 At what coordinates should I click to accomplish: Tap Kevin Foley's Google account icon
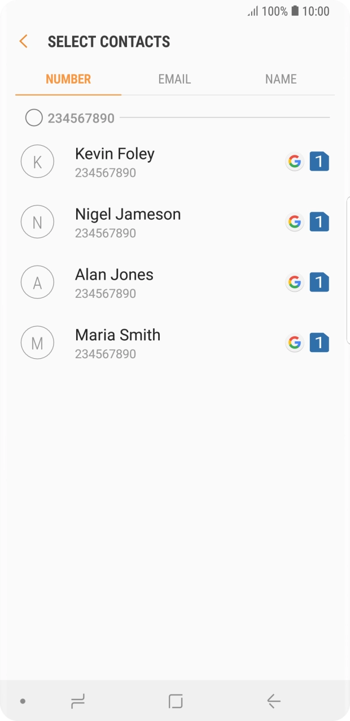pyautogui.click(x=295, y=162)
